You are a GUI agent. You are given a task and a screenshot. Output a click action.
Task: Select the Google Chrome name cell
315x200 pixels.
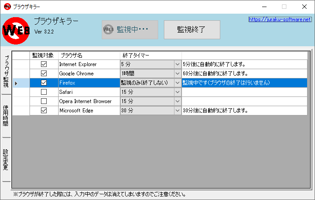coord(89,74)
